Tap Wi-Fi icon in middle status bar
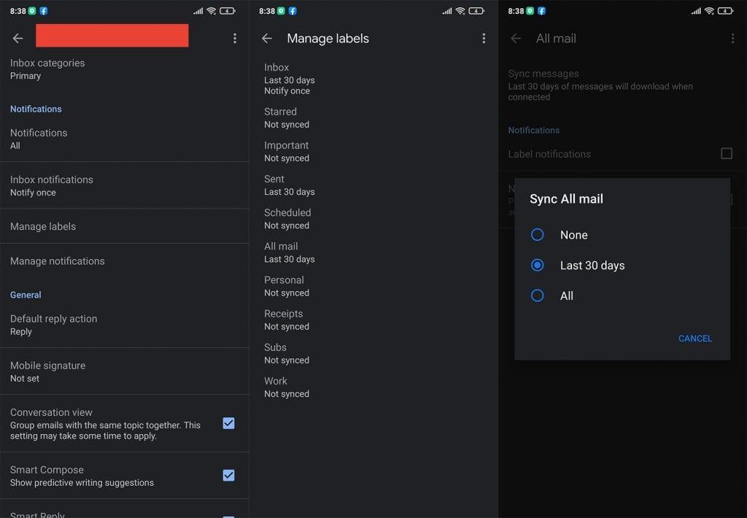747x518 pixels. point(460,11)
